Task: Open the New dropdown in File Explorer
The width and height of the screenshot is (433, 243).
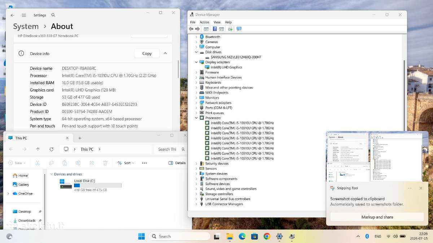Action: click(x=17, y=163)
